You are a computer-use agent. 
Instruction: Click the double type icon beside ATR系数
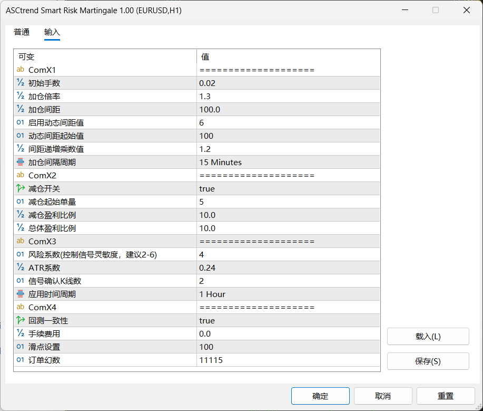(x=21, y=267)
